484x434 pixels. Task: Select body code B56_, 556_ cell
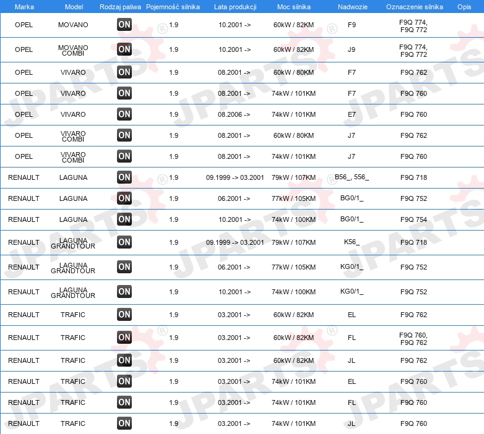coord(352,177)
